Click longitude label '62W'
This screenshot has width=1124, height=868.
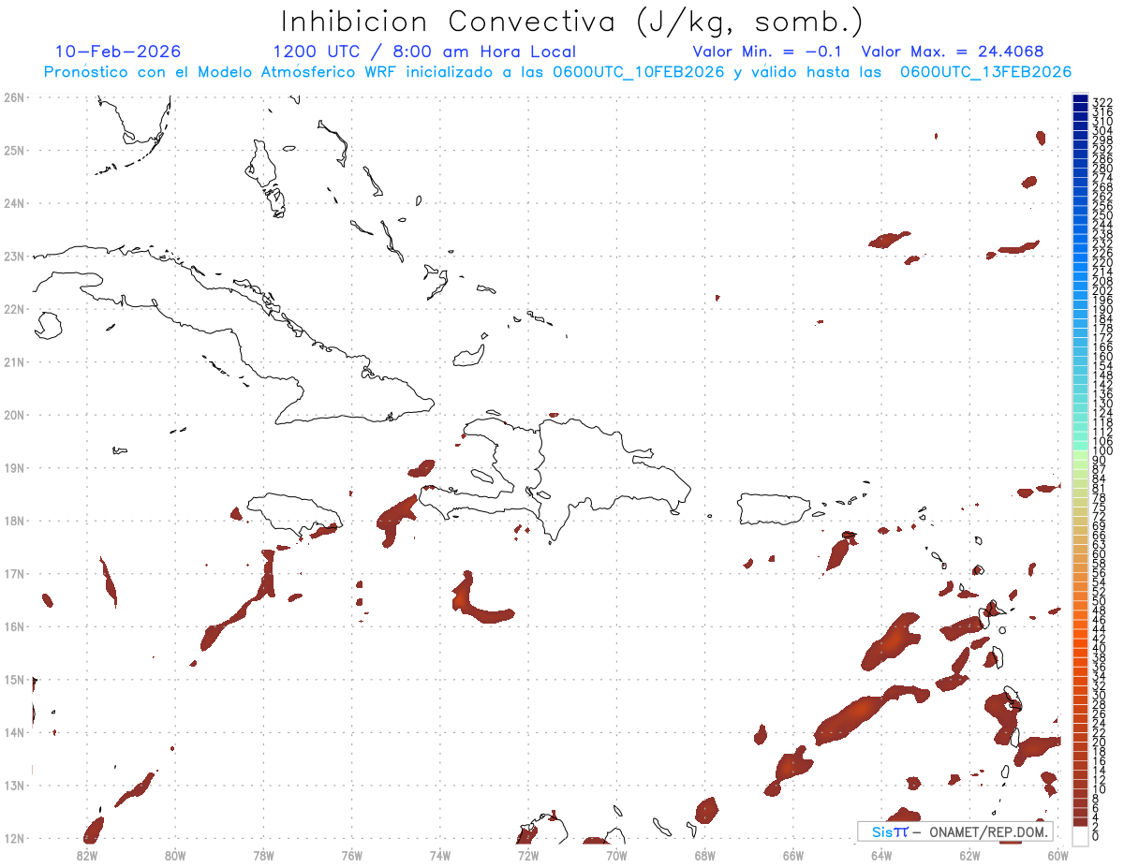click(969, 855)
